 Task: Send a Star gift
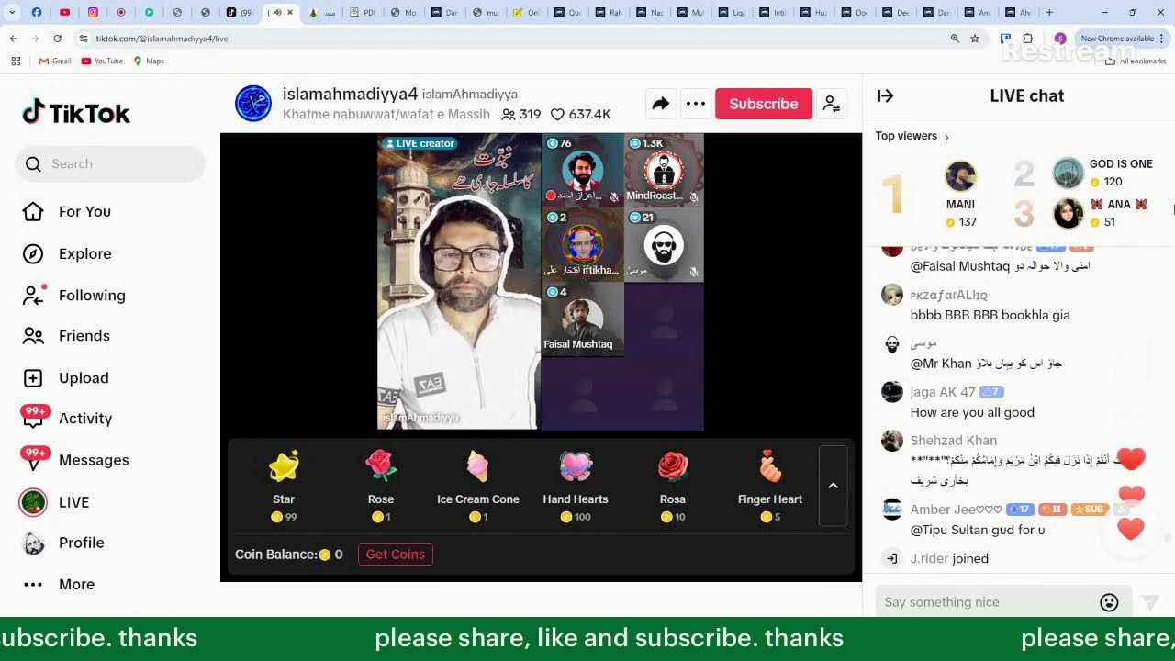[x=284, y=486]
